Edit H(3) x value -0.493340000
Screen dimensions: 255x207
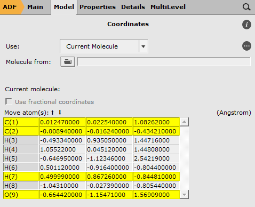point(62,140)
